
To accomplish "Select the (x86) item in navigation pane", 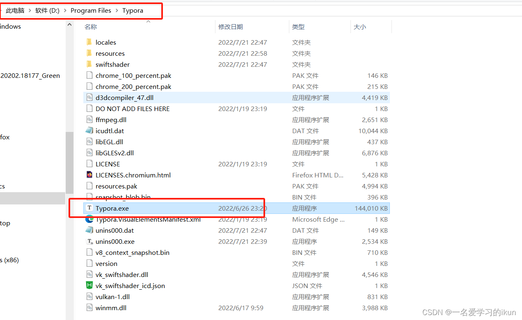I will point(9,260).
